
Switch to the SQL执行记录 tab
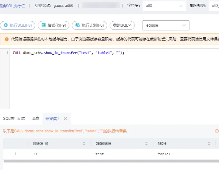pos(14,119)
